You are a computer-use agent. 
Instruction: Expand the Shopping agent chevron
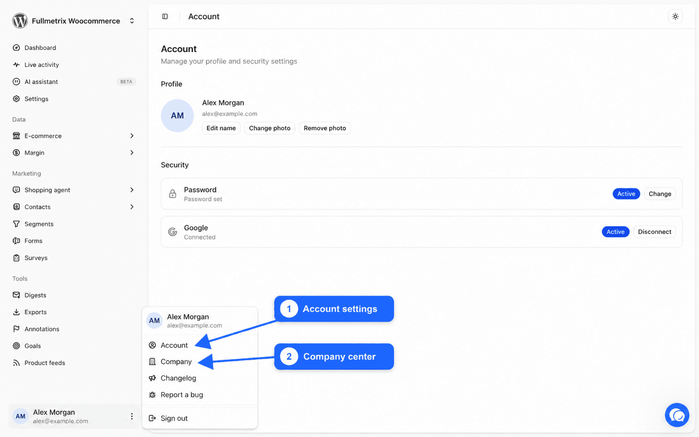point(132,190)
